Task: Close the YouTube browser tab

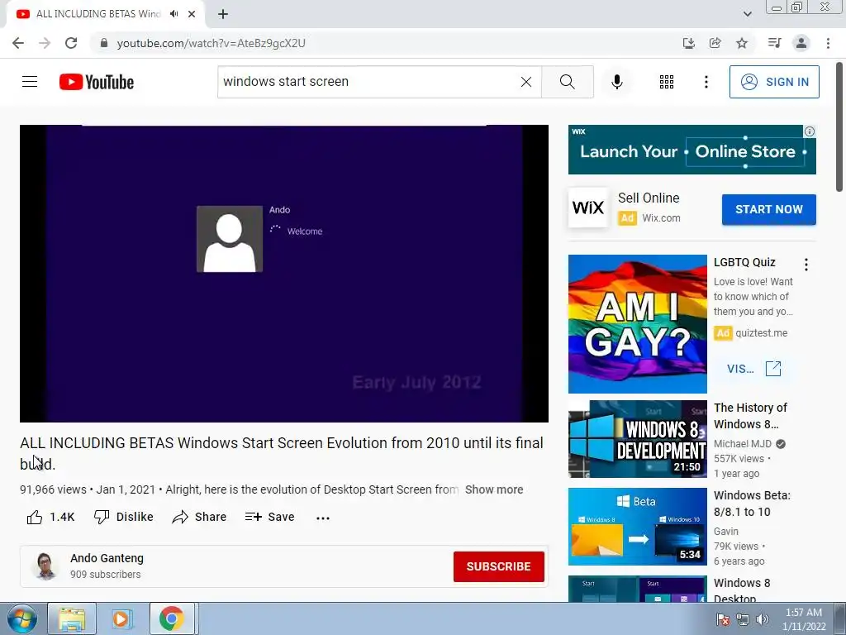Action: [x=192, y=14]
